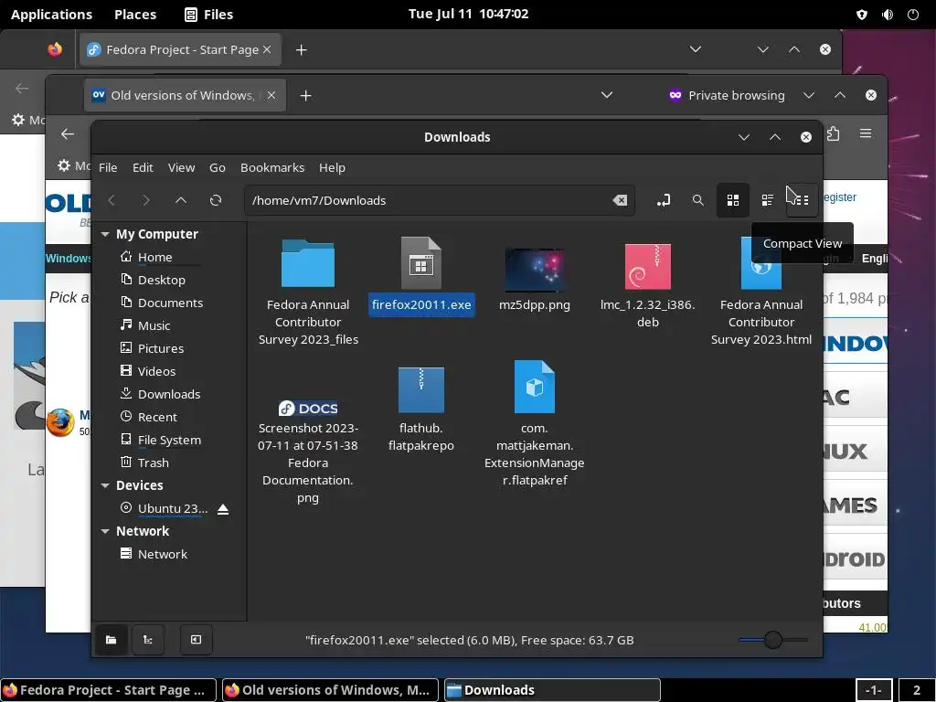Open the File menu
This screenshot has width=936, height=702.
click(108, 168)
